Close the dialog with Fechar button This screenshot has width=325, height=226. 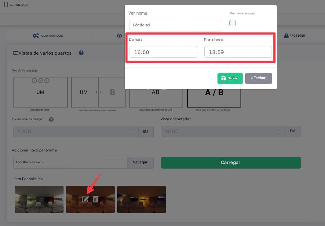click(258, 78)
